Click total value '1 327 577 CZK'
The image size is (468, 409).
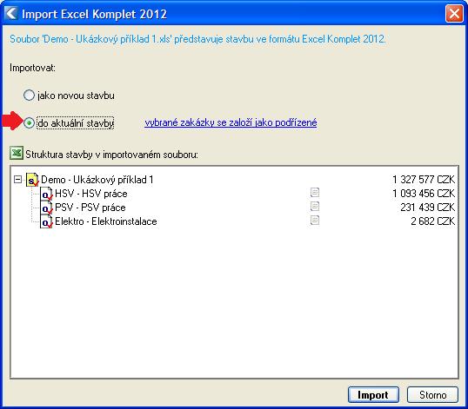(424, 180)
